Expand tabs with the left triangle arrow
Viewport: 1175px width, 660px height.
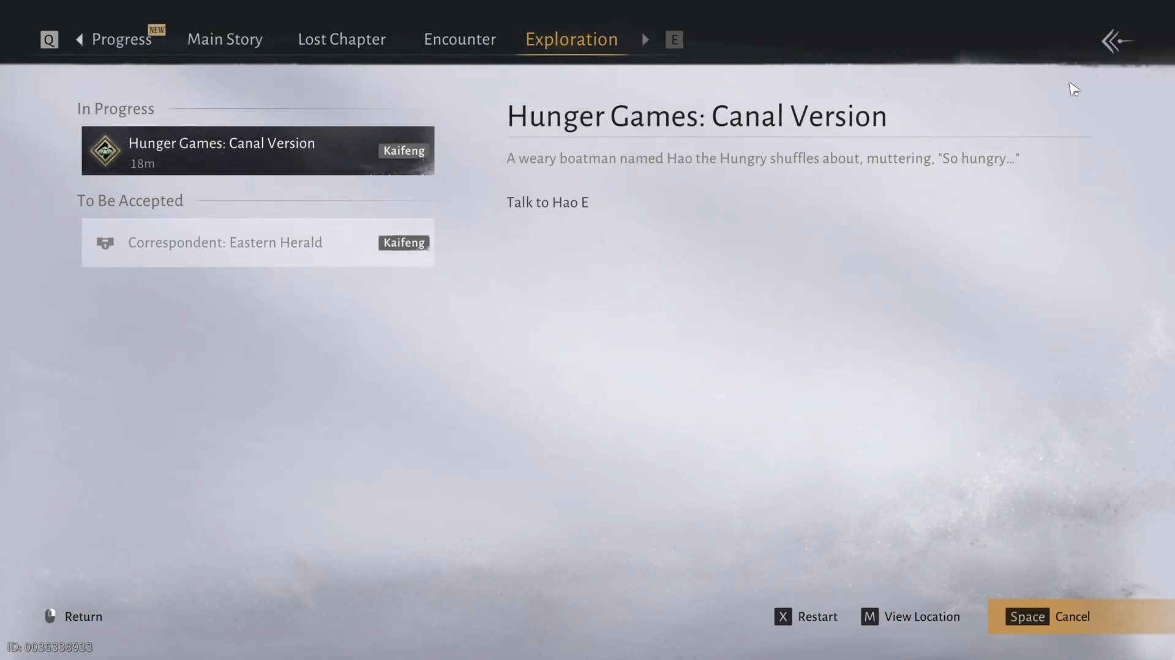coord(80,40)
